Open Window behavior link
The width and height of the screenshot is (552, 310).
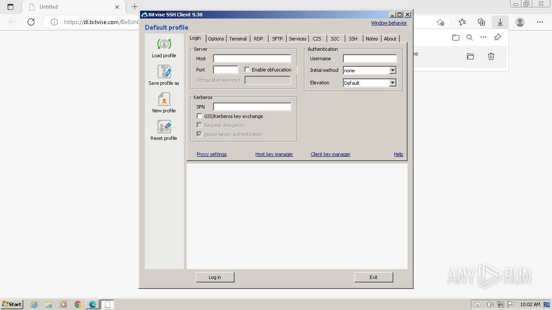click(389, 23)
